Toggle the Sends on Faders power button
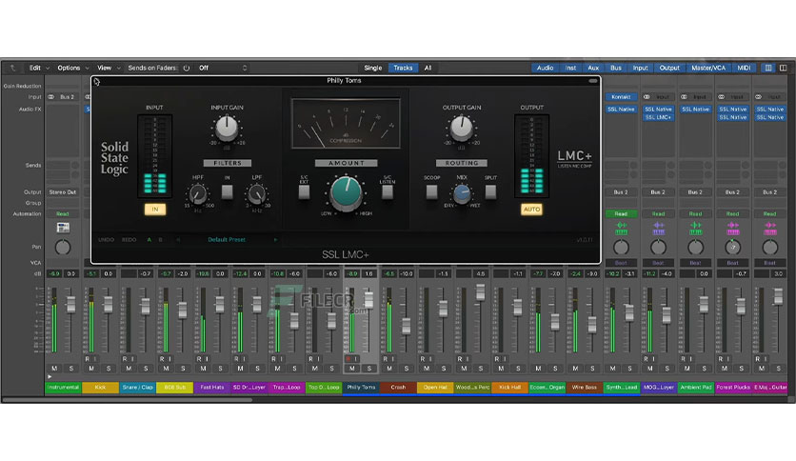Screen dimensions: 796x461 tap(187, 68)
